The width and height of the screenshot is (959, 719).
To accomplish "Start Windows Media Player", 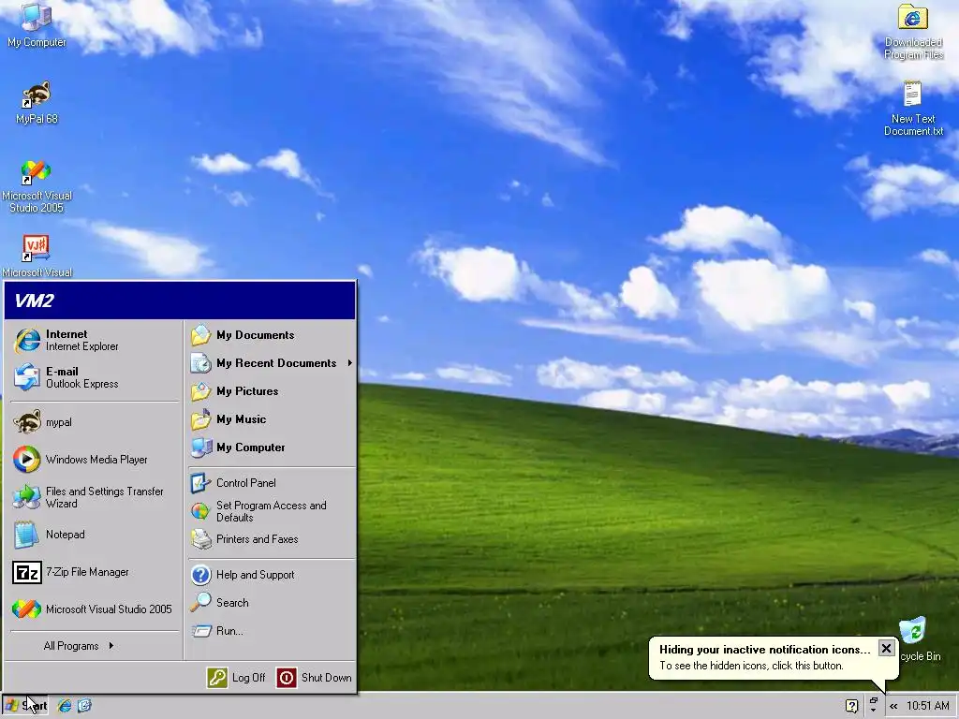I will (x=95, y=460).
